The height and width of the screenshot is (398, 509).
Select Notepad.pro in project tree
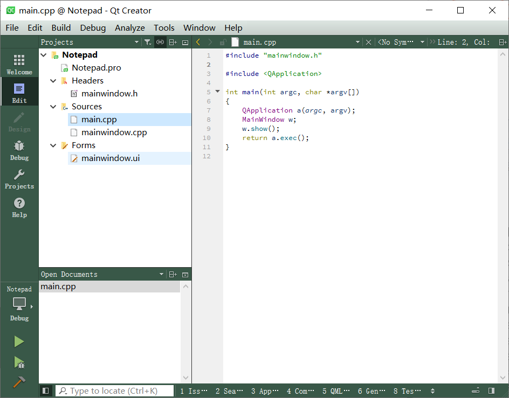tap(97, 68)
